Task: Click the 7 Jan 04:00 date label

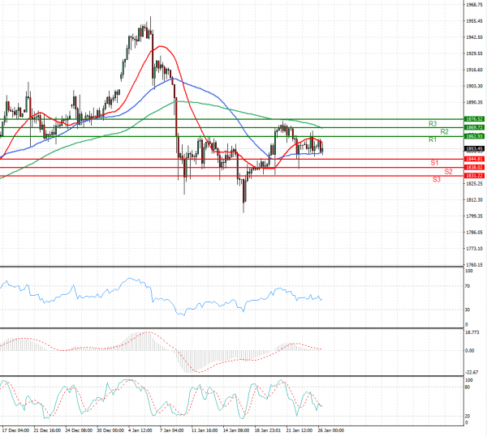Action: (x=172, y=430)
